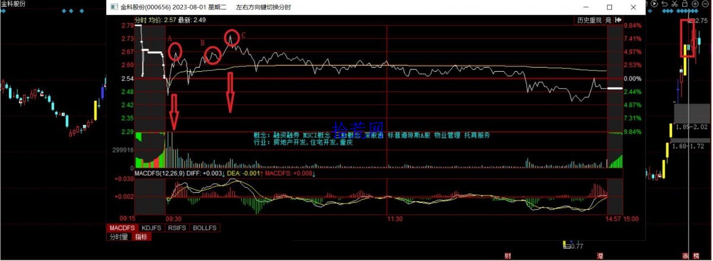The width and height of the screenshot is (713, 261).
Task: Click the 最新: 2.49 latest price readout
Action: pyautogui.click(x=191, y=20)
